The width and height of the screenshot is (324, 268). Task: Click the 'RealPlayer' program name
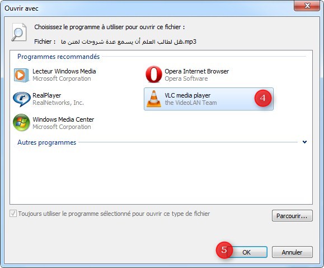tap(47, 95)
